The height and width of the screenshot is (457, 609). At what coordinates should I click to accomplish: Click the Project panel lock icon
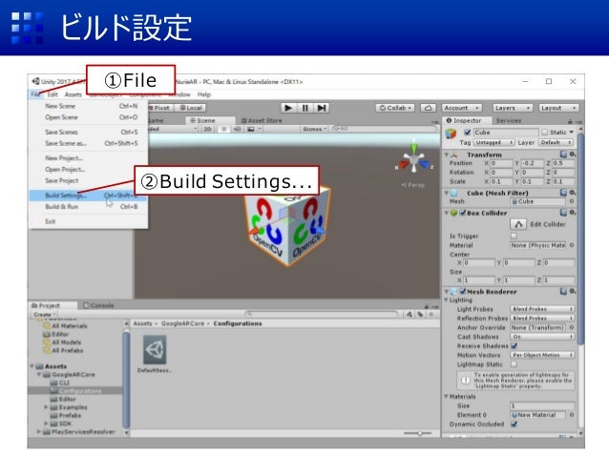tap(427, 306)
